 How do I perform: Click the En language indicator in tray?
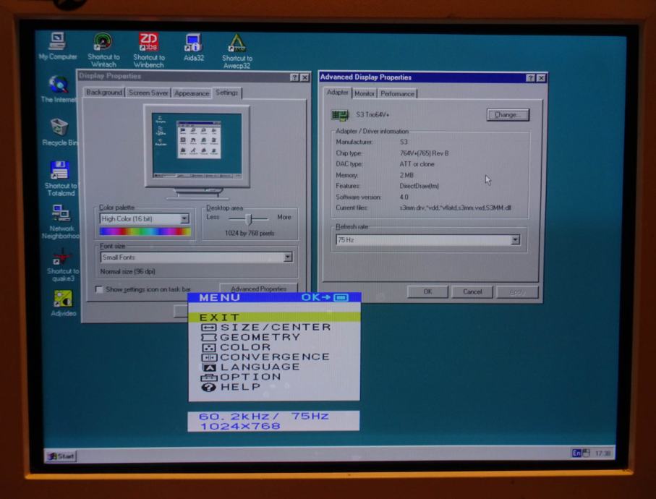coord(576,453)
